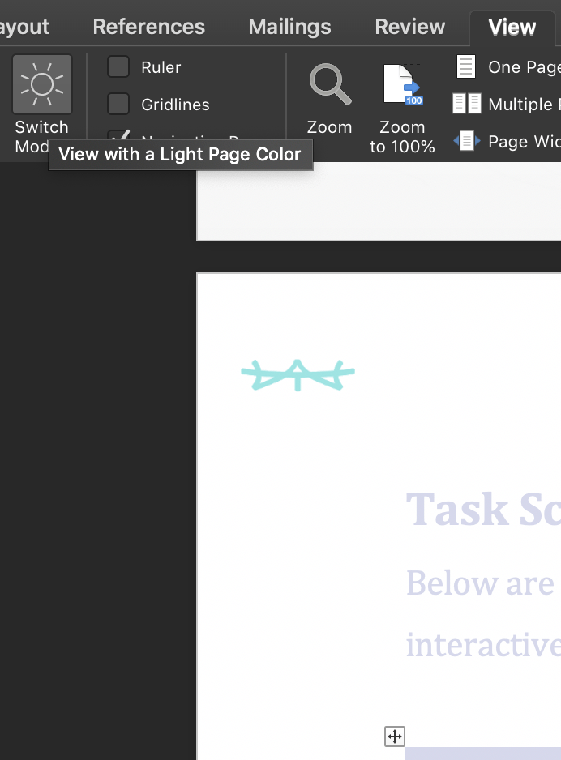Select Multiple Pages view icon

point(466,103)
